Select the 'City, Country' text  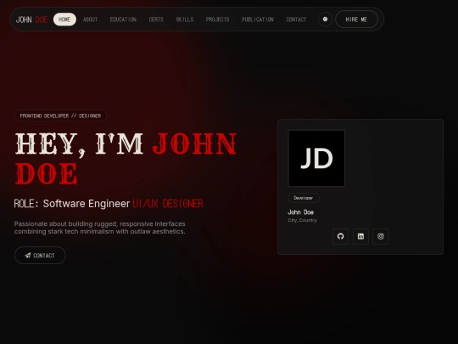(302, 220)
